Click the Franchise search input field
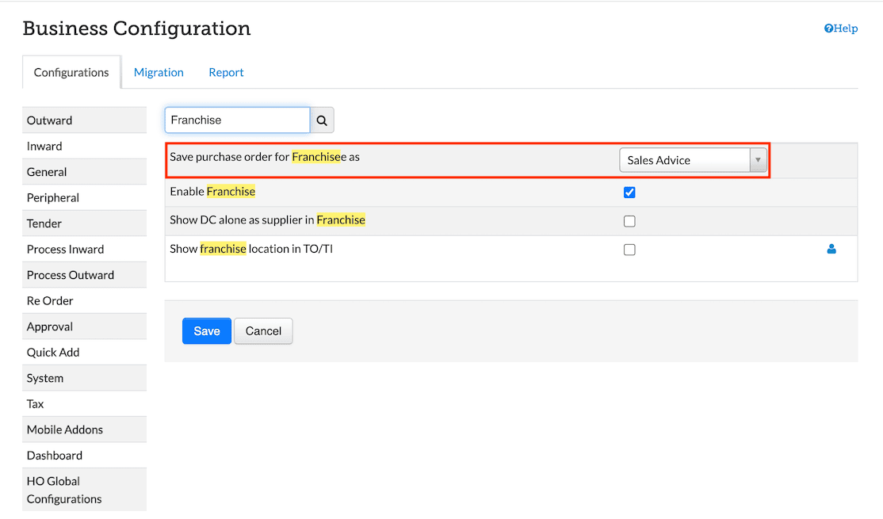This screenshot has height=519, width=883. 237,120
